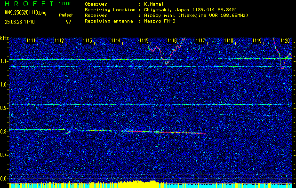
Task: Click the 1.0 frequency axis label
Action: [x=4, y=85]
